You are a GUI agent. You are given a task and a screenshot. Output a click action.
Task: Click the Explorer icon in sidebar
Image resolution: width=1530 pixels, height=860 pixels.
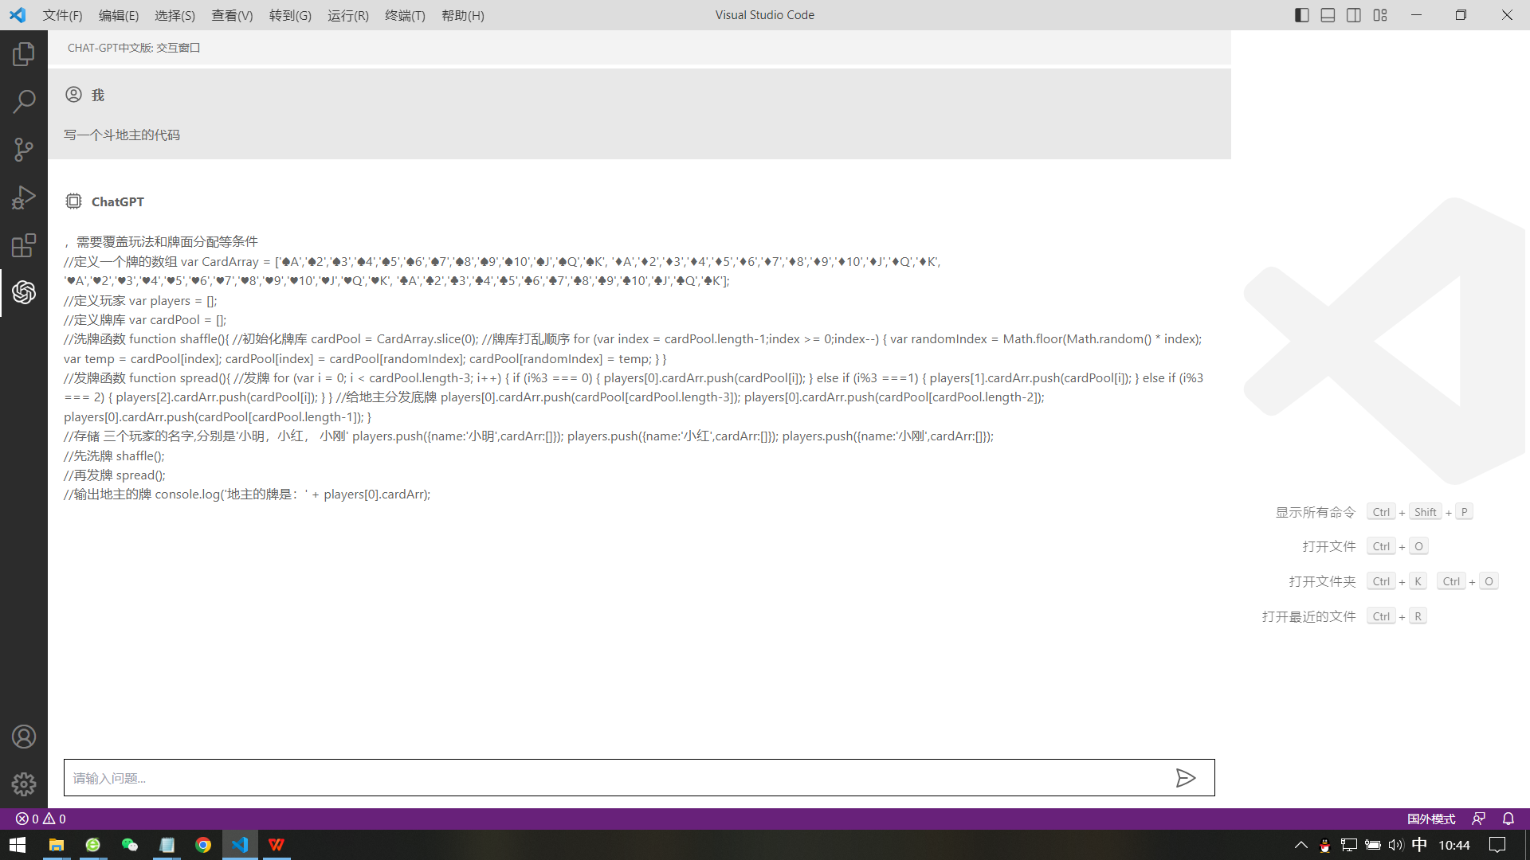coord(23,55)
